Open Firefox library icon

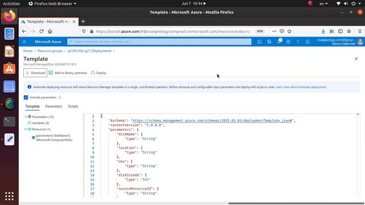tap(332, 31)
